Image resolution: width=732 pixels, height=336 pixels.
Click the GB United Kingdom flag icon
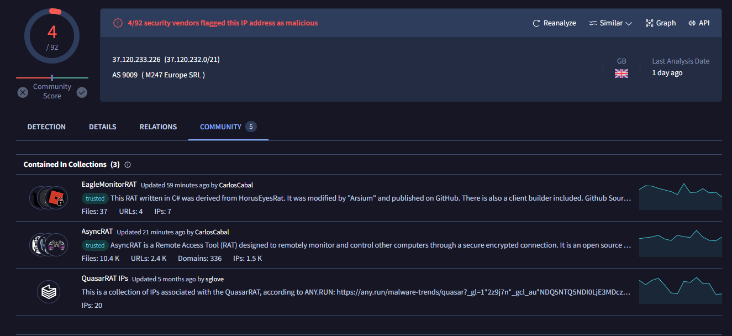622,73
